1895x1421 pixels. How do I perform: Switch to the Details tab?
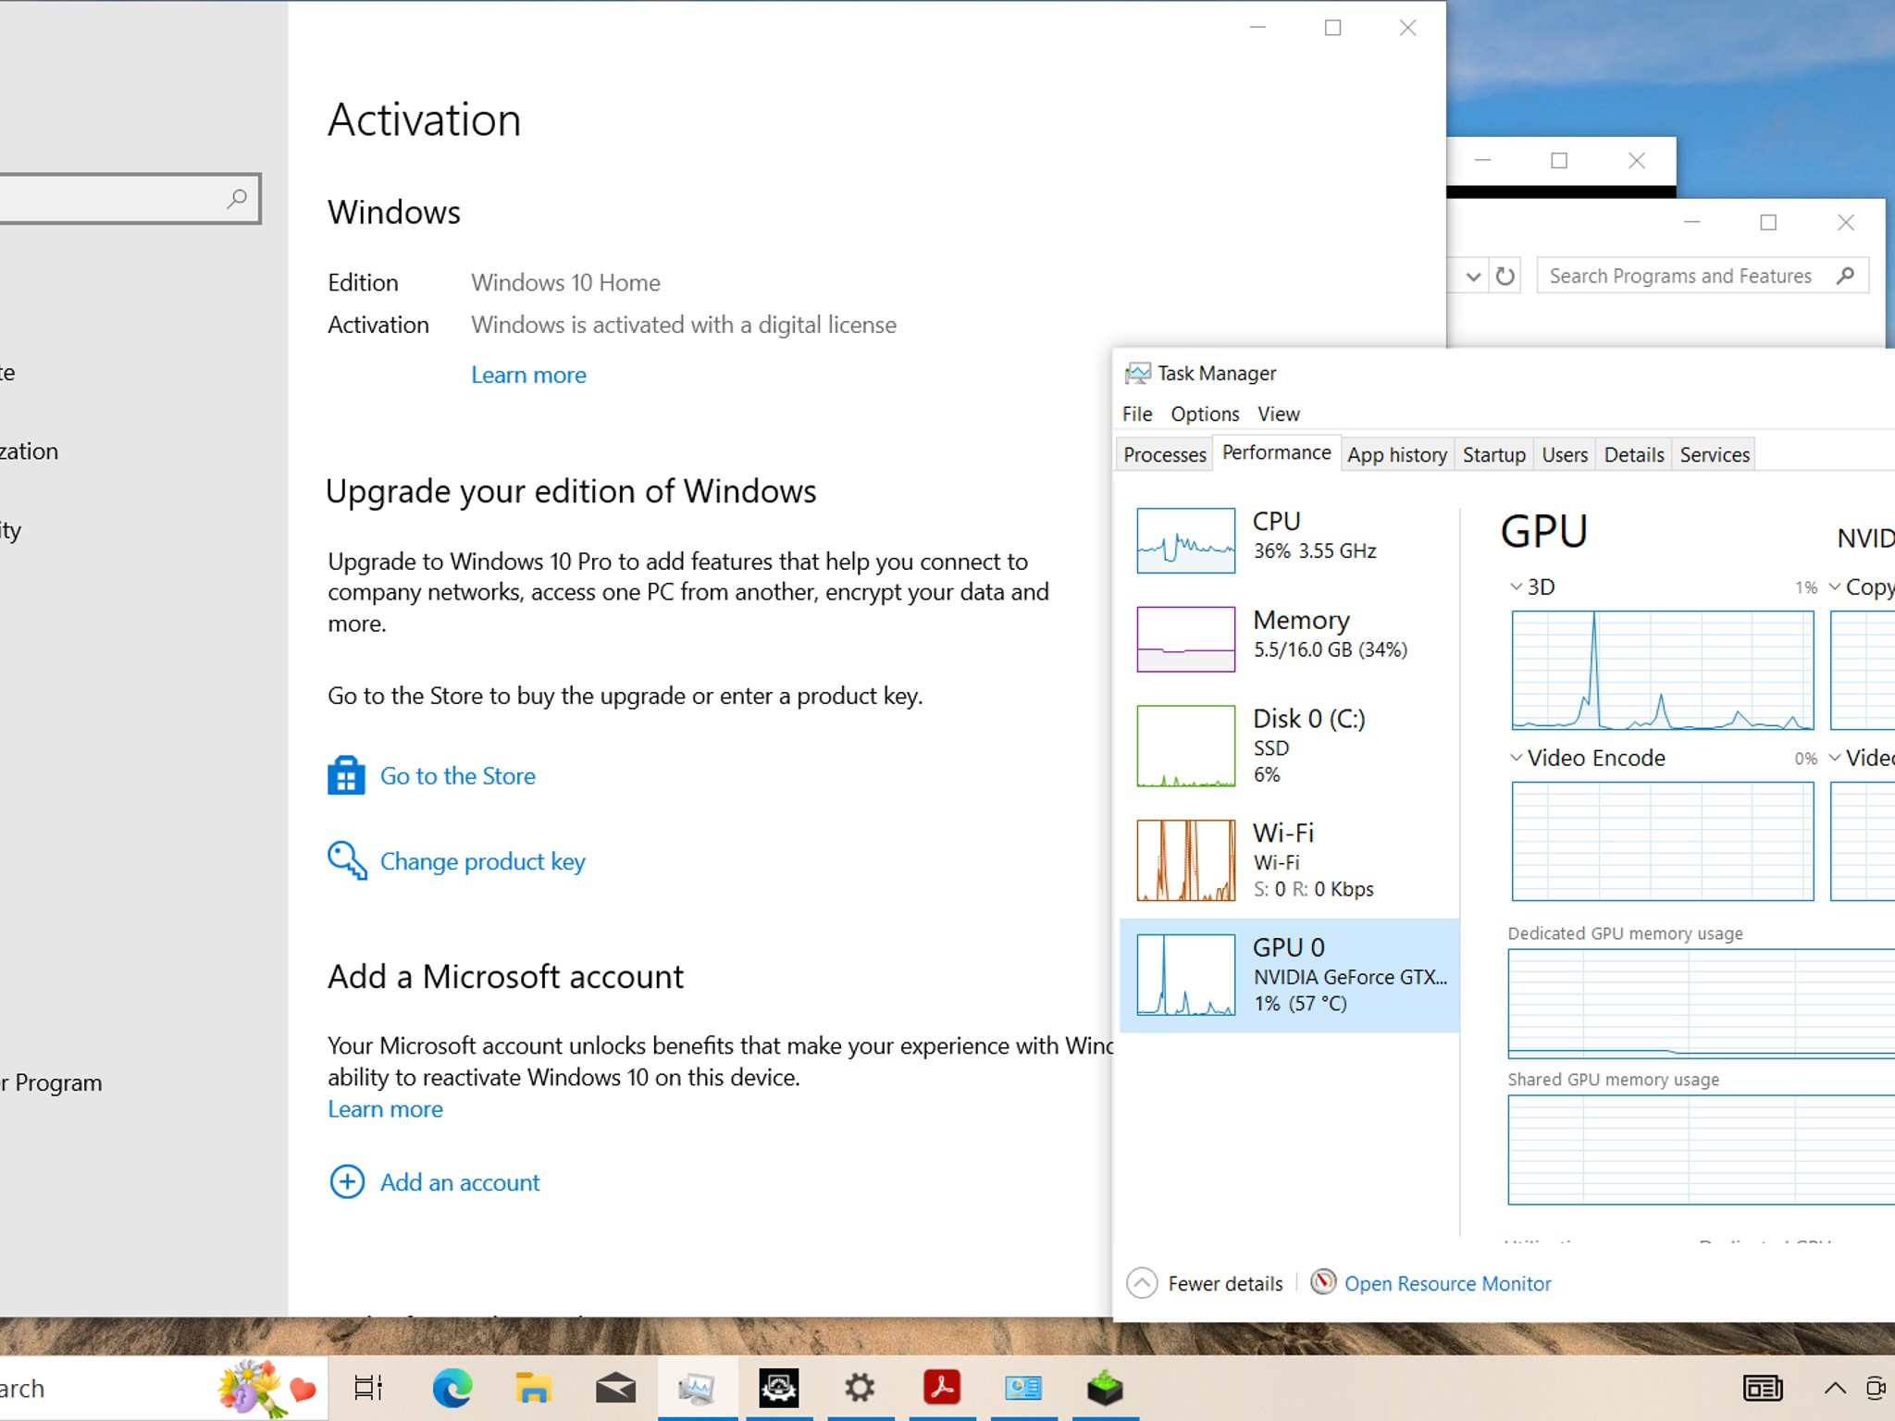[1634, 454]
